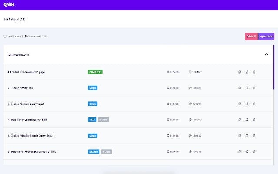Edit step 1 Loaded Font Awesome page
This screenshot has width=278, height=174.
coord(247,72)
